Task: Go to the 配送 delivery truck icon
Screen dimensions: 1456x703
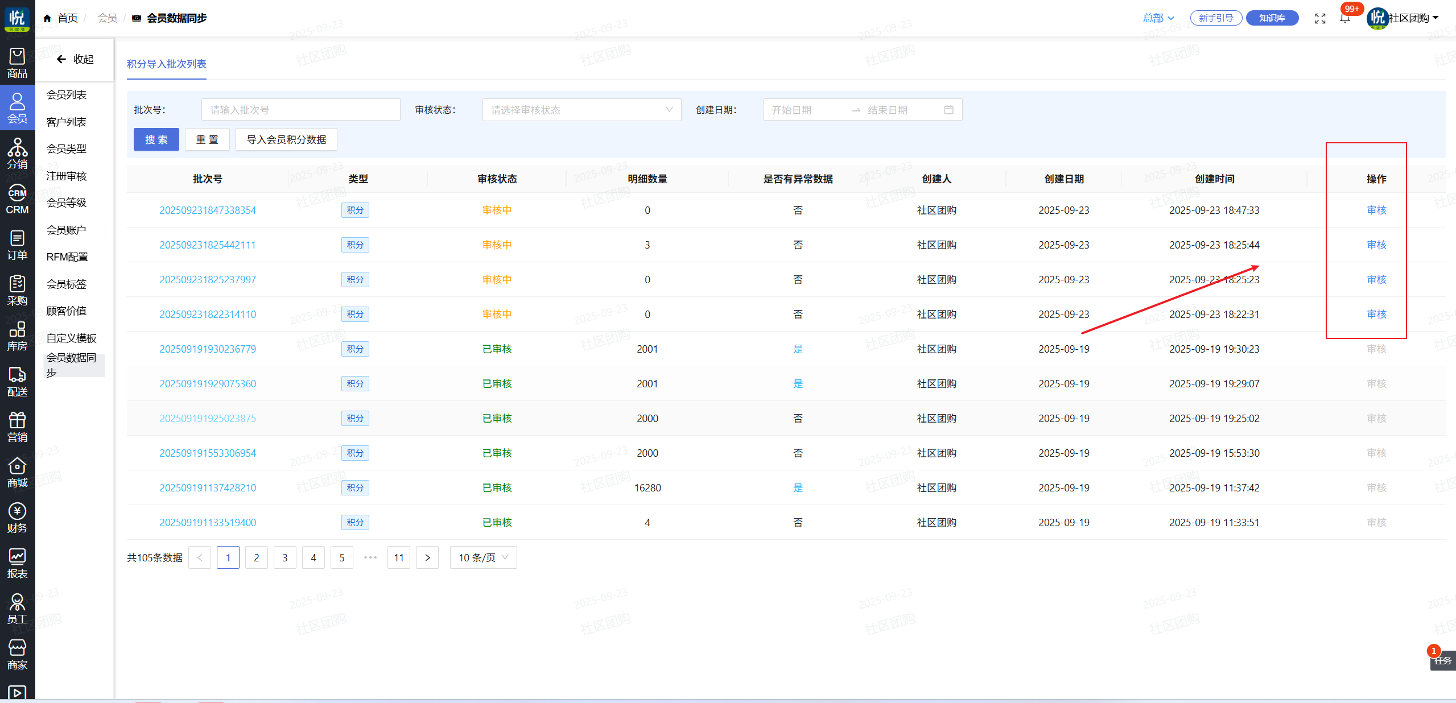Action: coord(17,381)
